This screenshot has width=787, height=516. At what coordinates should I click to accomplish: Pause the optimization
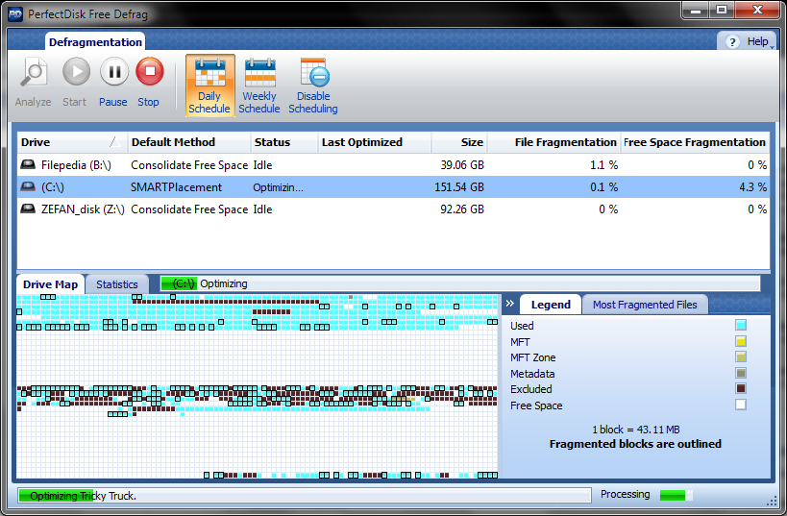coord(114,72)
